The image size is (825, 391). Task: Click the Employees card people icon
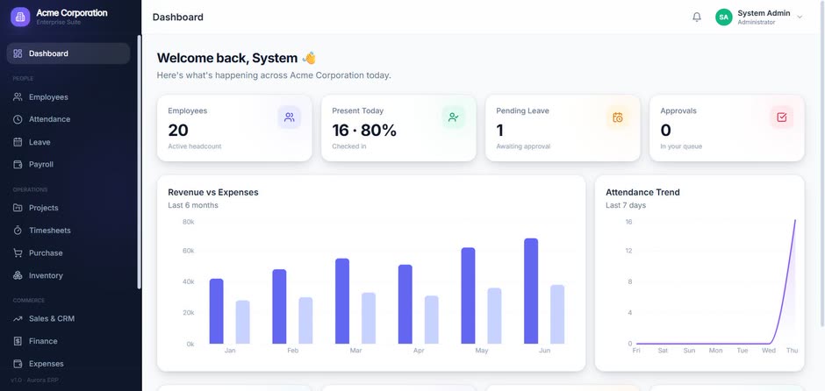tap(290, 117)
